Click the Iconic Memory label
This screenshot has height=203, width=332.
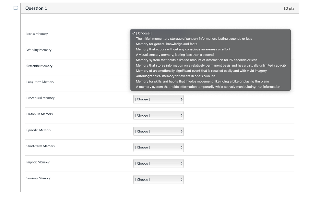pyautogui.click(x=37, y=34)
